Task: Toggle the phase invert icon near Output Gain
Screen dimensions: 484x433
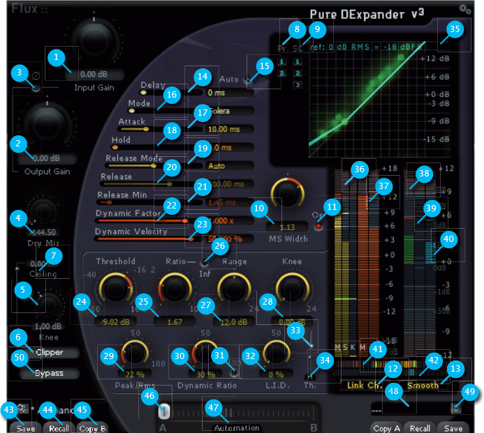Action: tap(36, 89)
